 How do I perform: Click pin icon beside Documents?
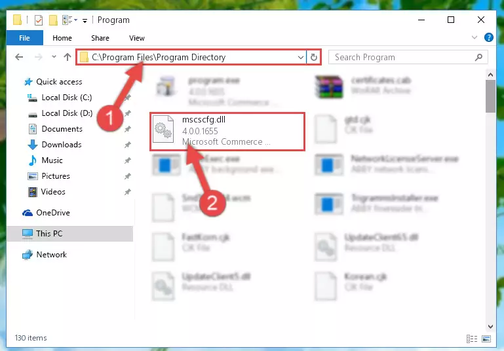pos(128,129)
